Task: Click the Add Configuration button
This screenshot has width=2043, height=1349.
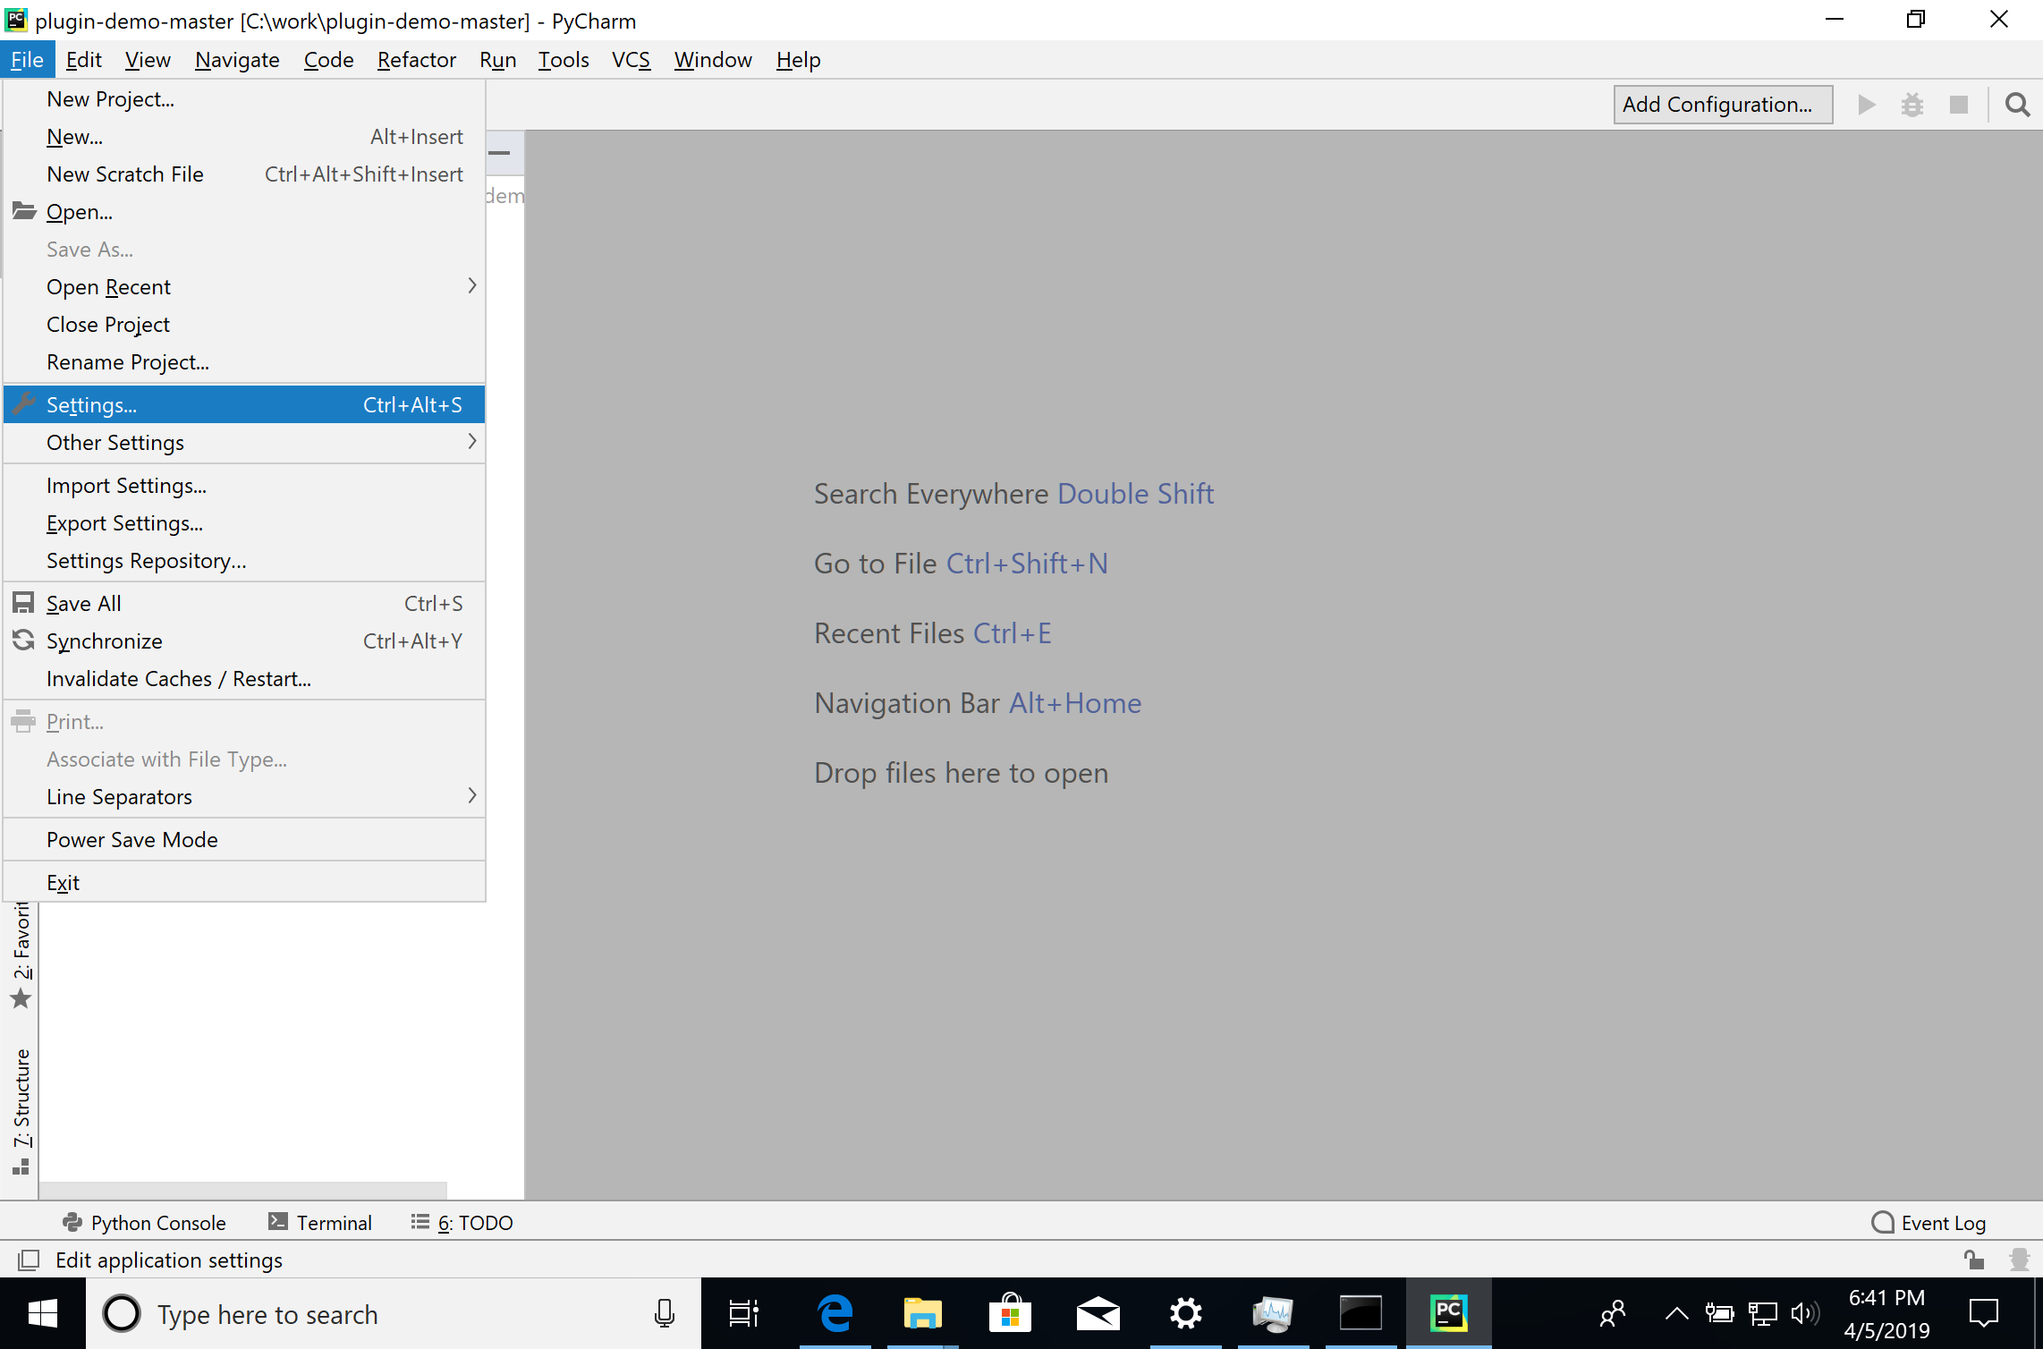Action: coord(1723,105)
